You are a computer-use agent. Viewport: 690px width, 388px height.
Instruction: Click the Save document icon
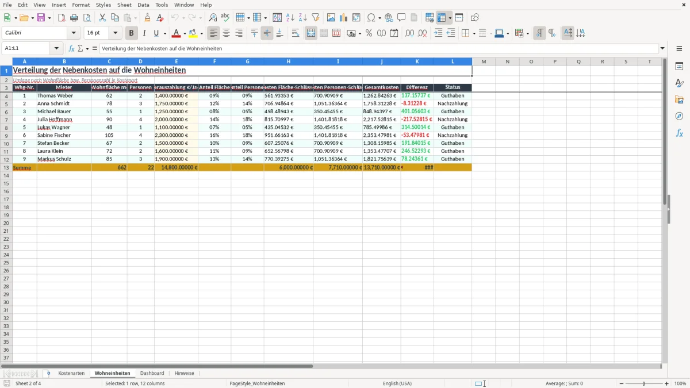pyautogui.click(x=41, y=18)
